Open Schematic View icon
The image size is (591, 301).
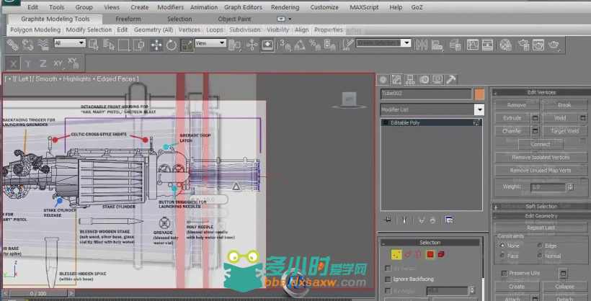point(488,45)
